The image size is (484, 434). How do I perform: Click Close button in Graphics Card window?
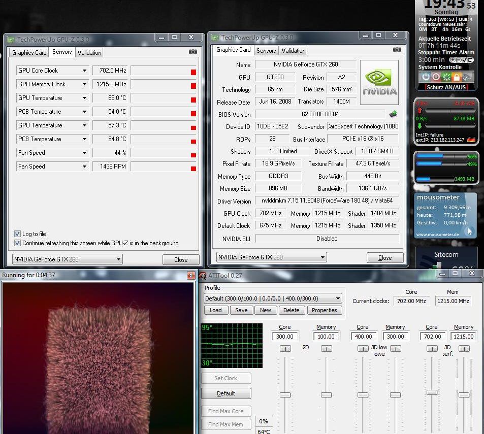[385, 257]
